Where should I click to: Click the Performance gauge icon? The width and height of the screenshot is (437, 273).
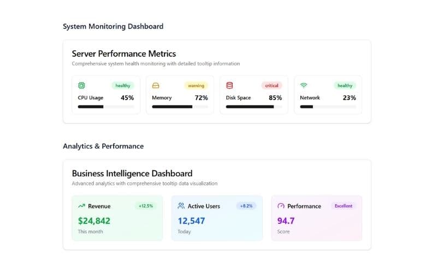pyautogui.click(x=281, y=206)
